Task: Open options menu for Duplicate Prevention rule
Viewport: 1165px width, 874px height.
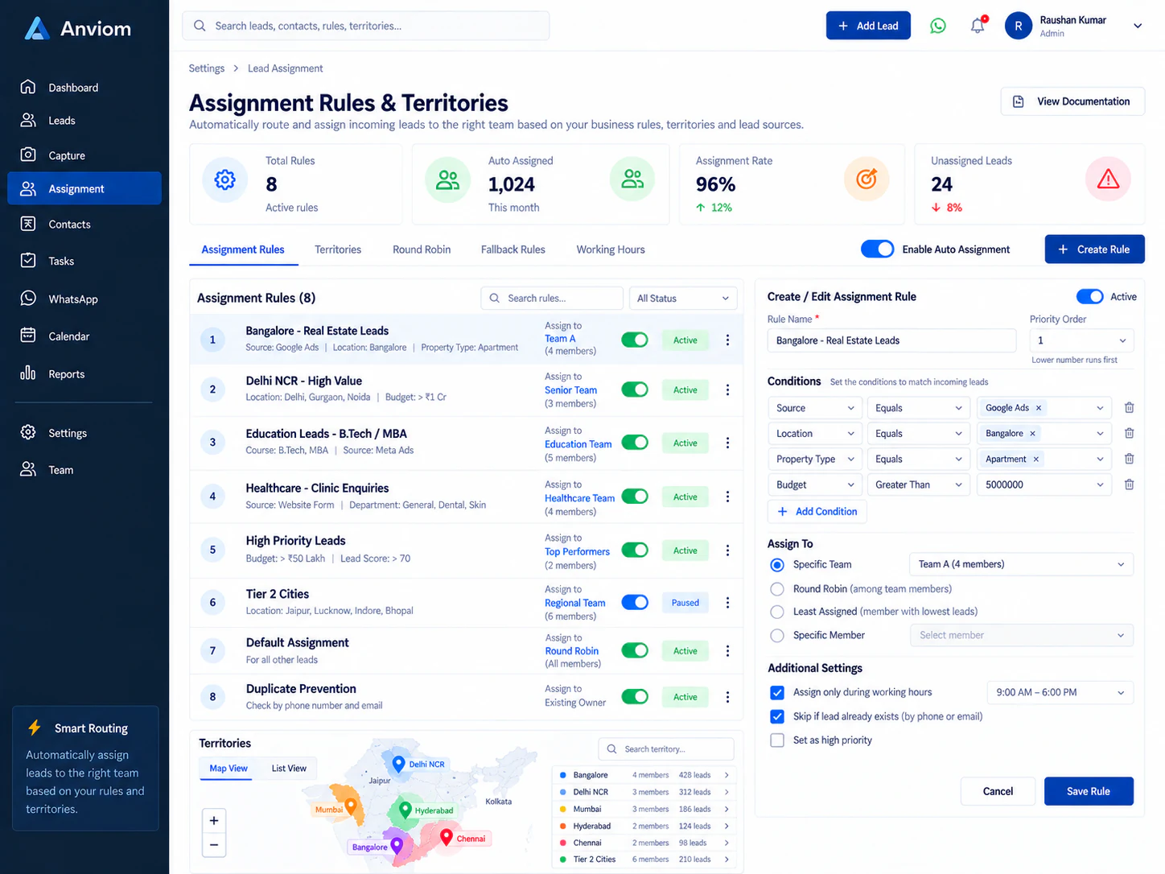Action: click(x=727, y=697)
